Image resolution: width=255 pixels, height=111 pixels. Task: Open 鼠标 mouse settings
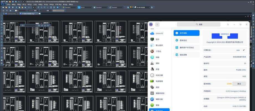pos(159,87)
